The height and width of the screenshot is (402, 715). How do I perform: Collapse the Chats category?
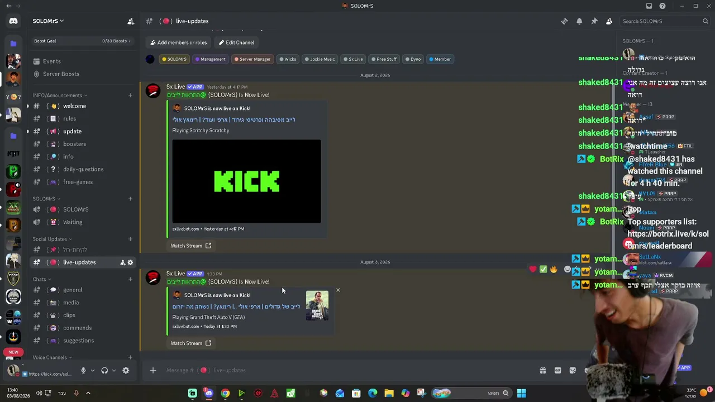tap(42, 279)
